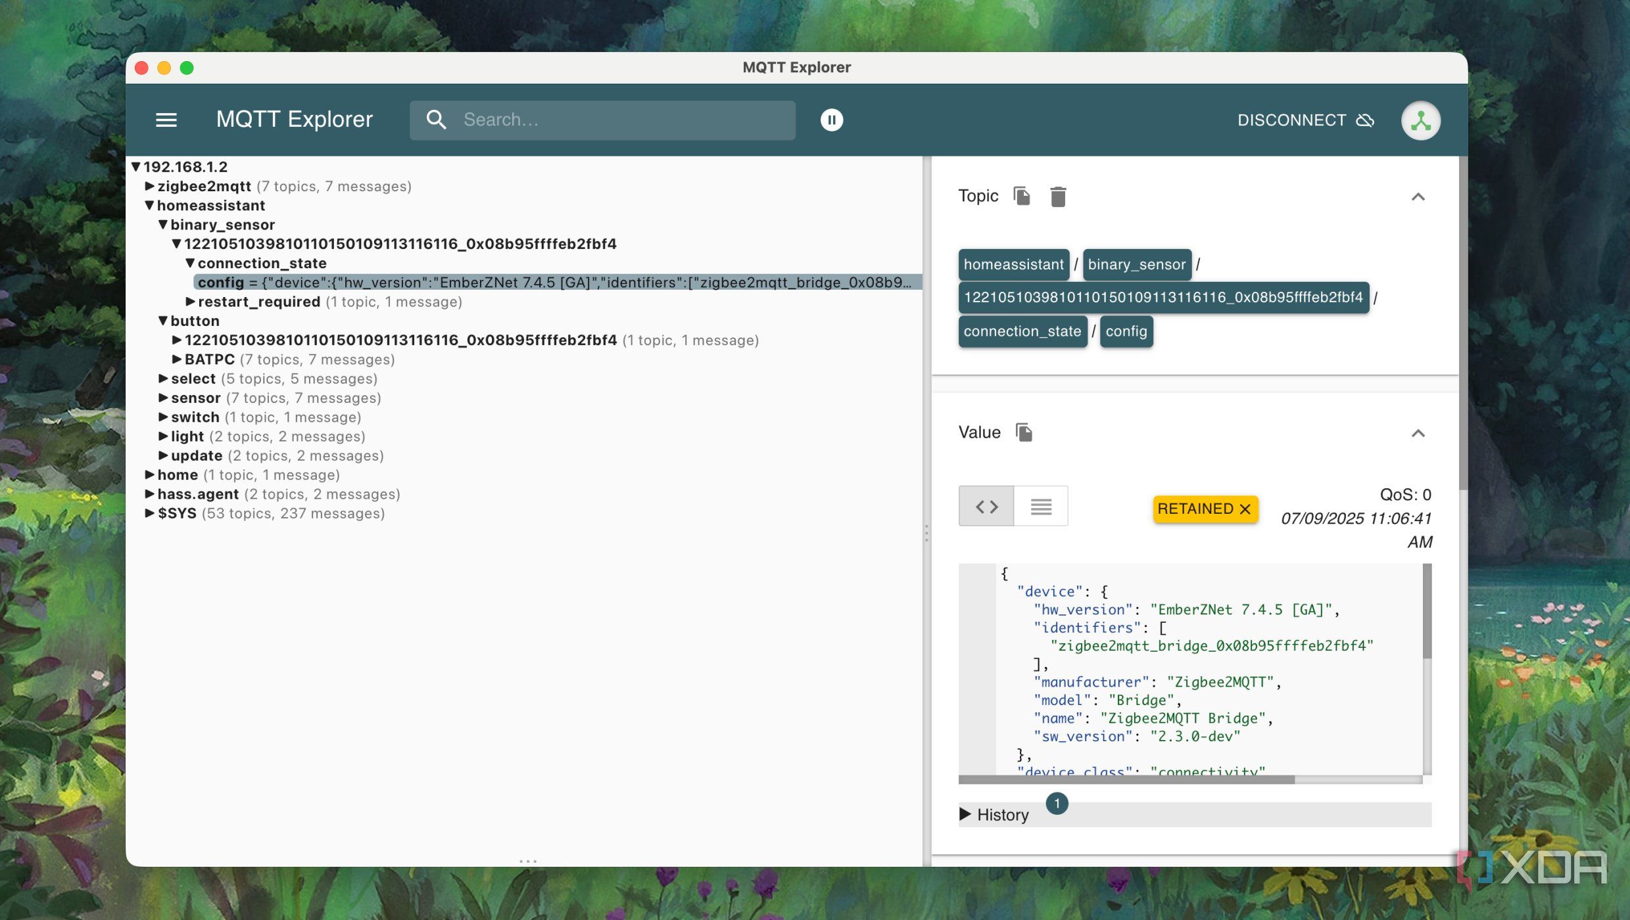1630x920 pixels.
Task: Click the horizontal scrollbar under the JSON value
Action: point(1126,780)
